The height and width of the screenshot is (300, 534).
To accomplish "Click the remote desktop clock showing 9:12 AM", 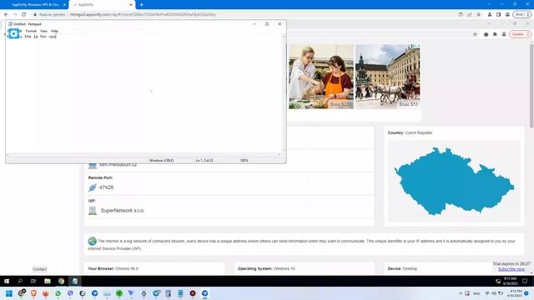I will point(510,281).
